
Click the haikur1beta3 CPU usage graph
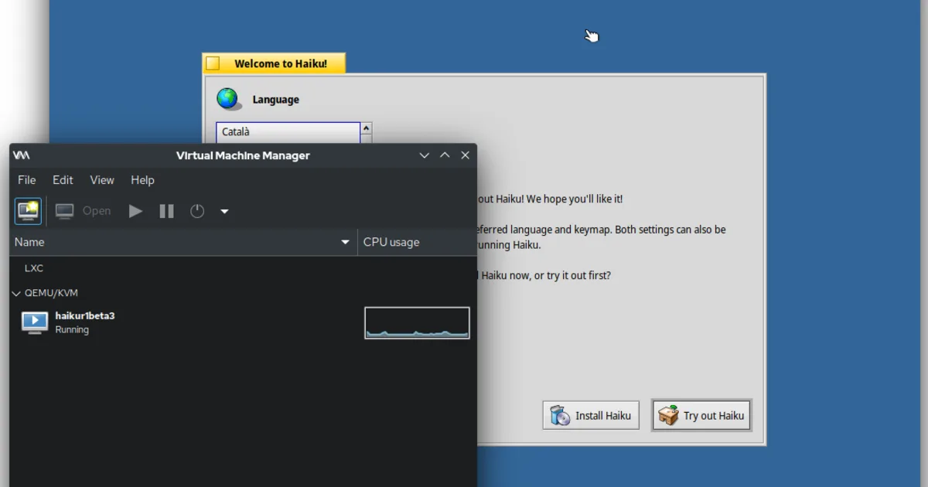tap(417, 323)
